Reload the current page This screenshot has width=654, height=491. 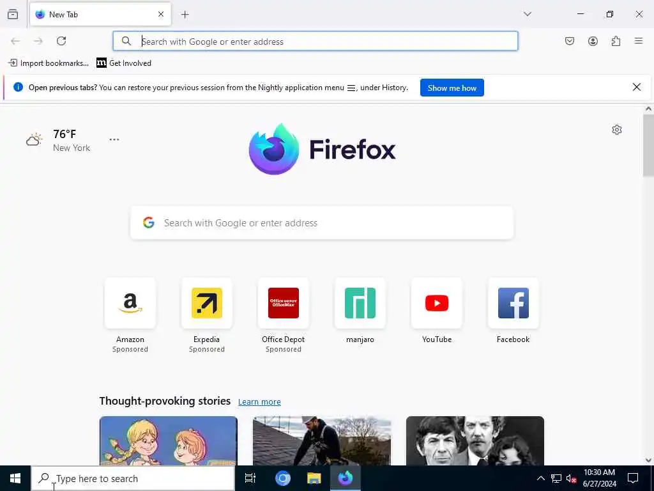pos(61,41)
